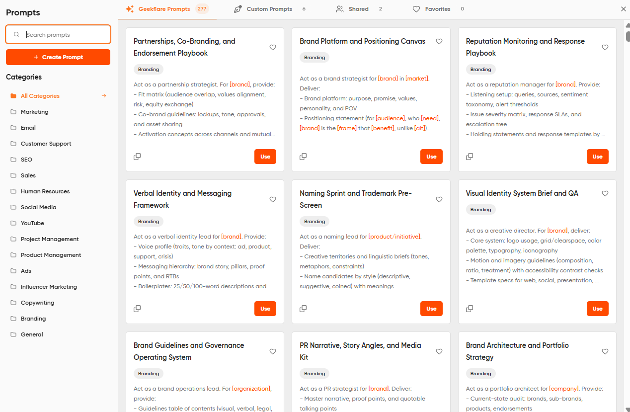Favorite the Partnerships, Co-Branding prompt
Image resolution: width=630 pixels, height=412 pixels.
click(x=273, y=47)
